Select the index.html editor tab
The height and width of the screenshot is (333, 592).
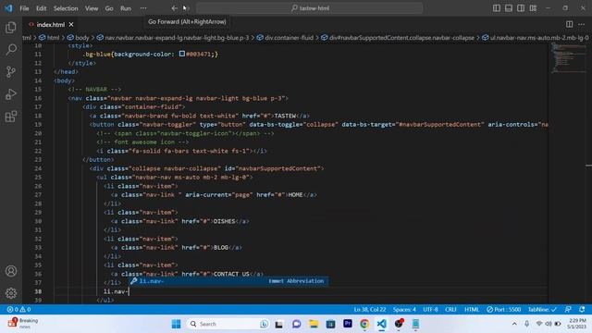51,25
